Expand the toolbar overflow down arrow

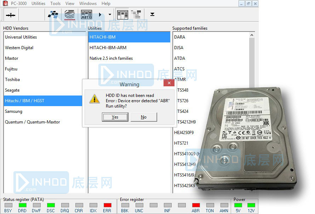point(152,15)
